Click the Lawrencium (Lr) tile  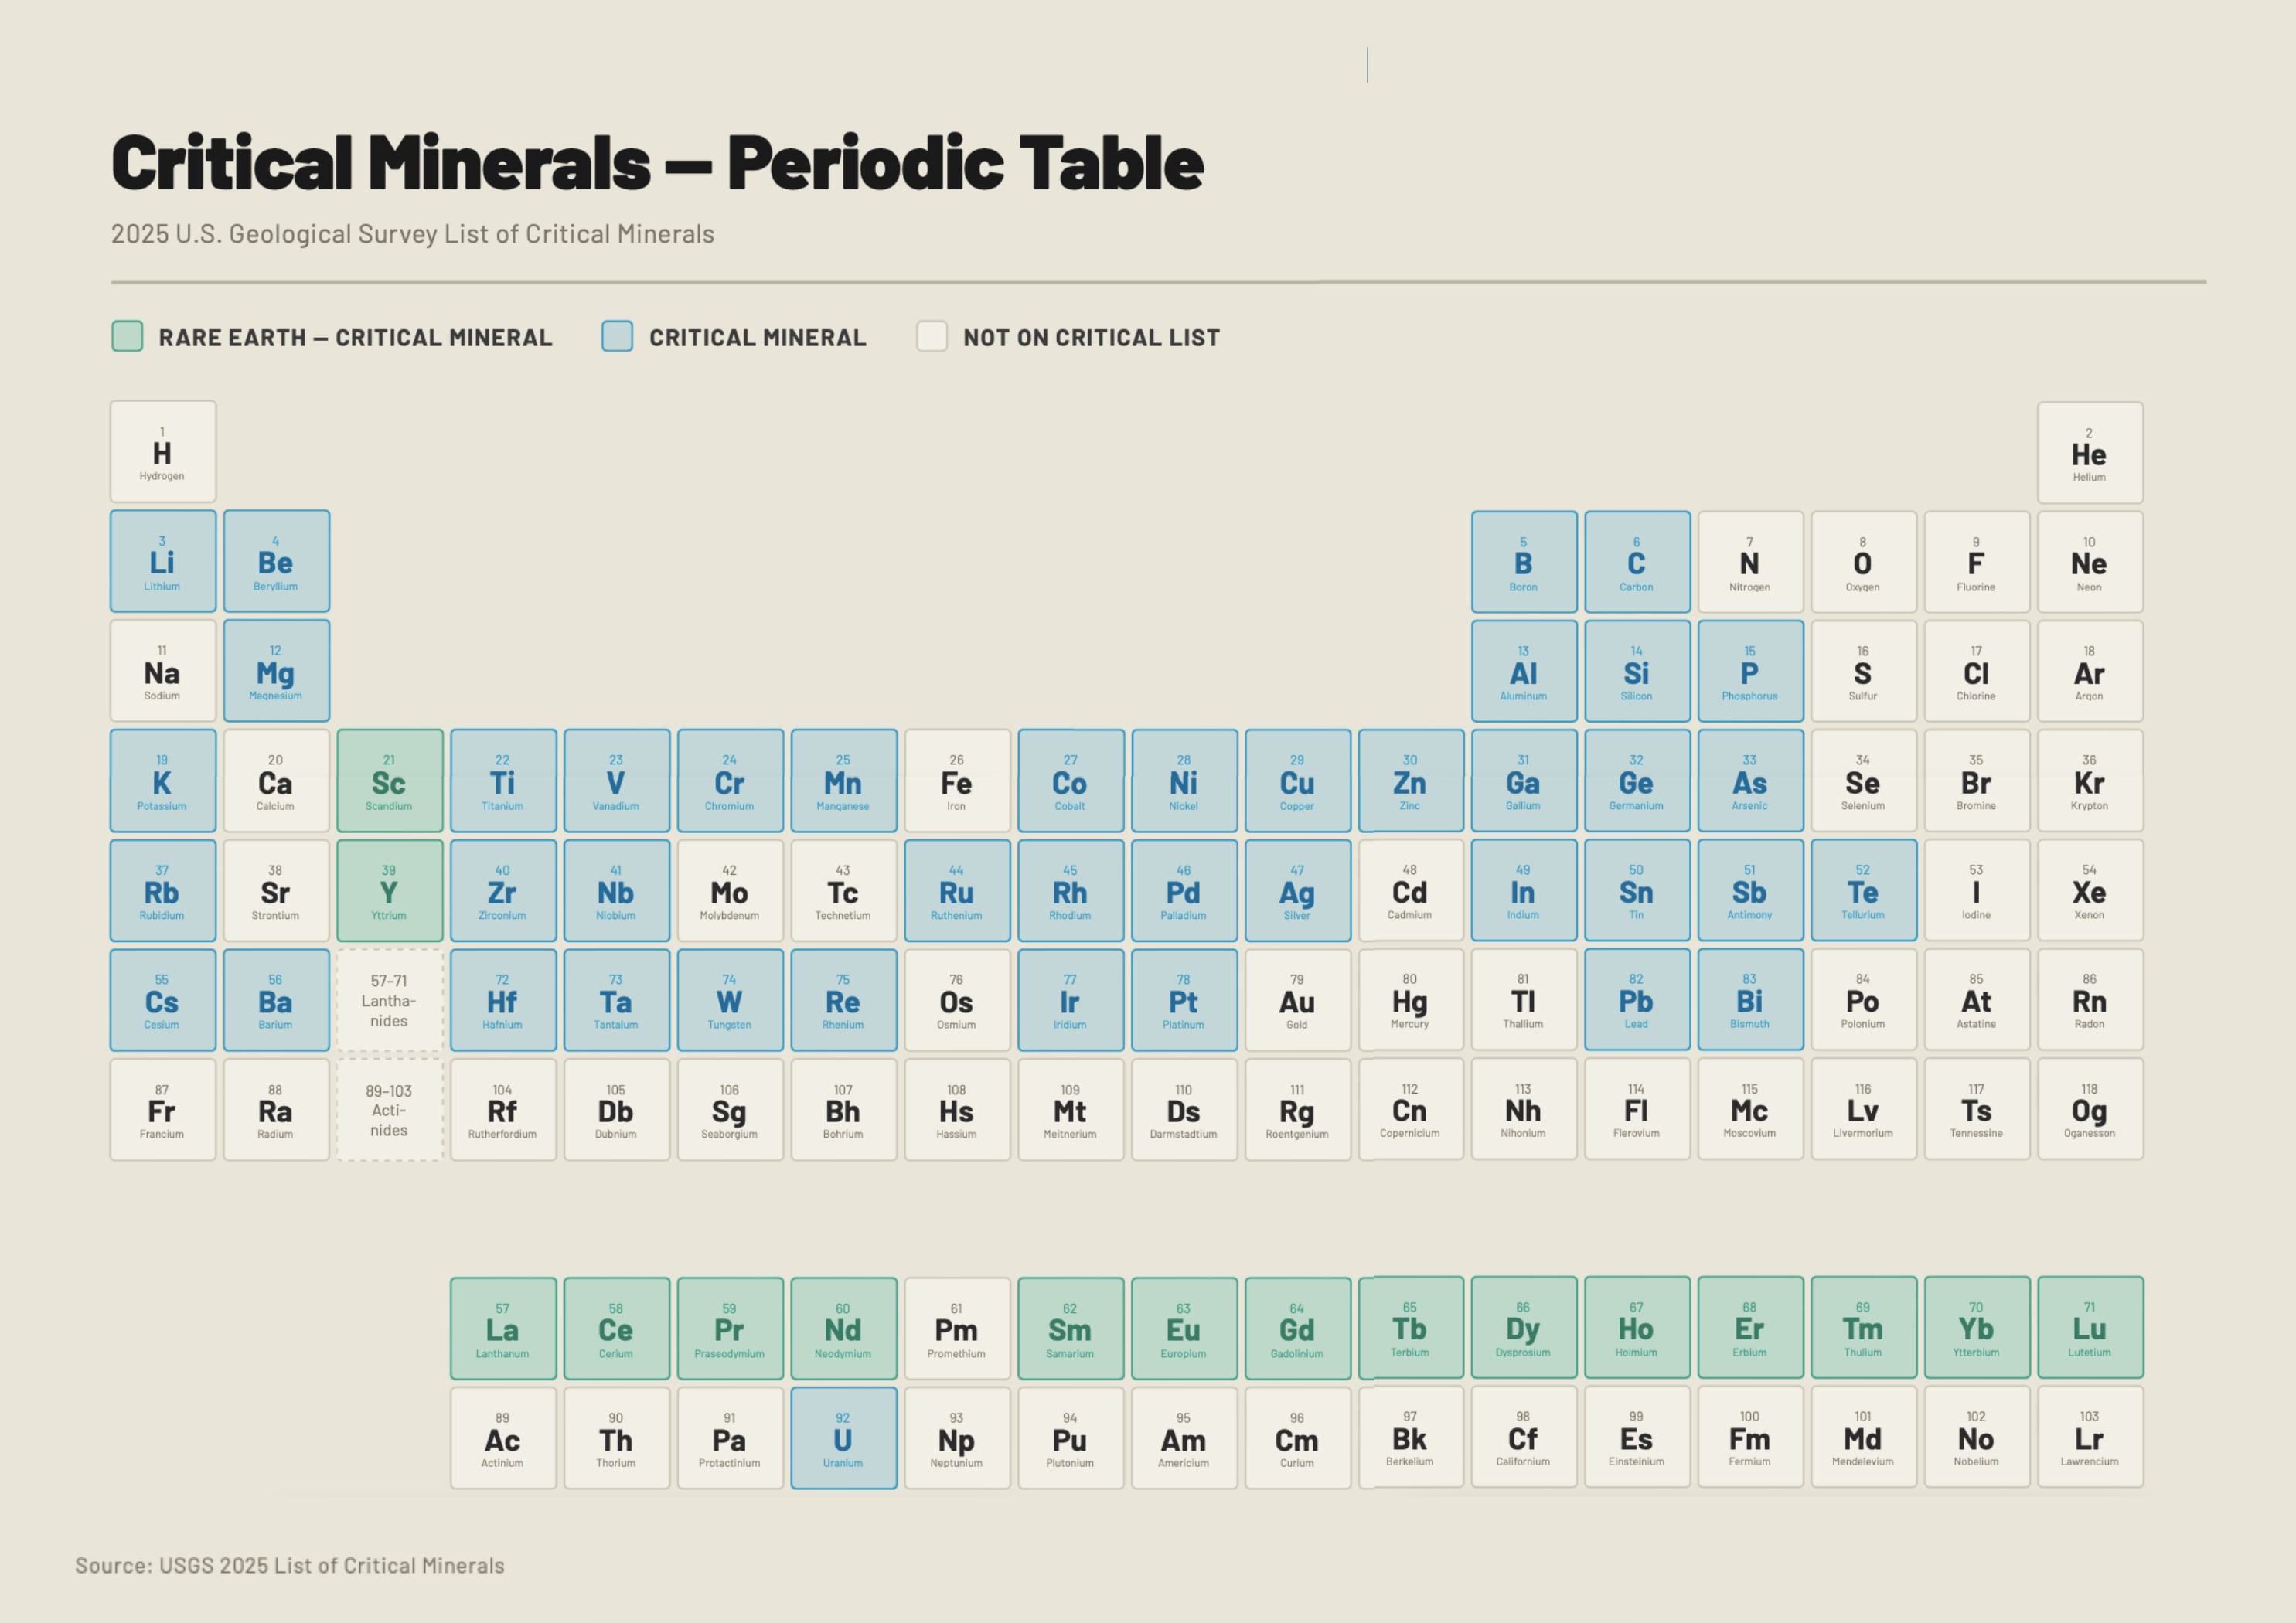point(2090,1437)
